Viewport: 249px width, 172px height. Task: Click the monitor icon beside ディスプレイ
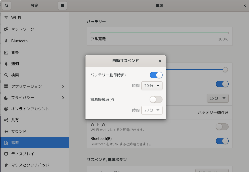tap(6, 154)
